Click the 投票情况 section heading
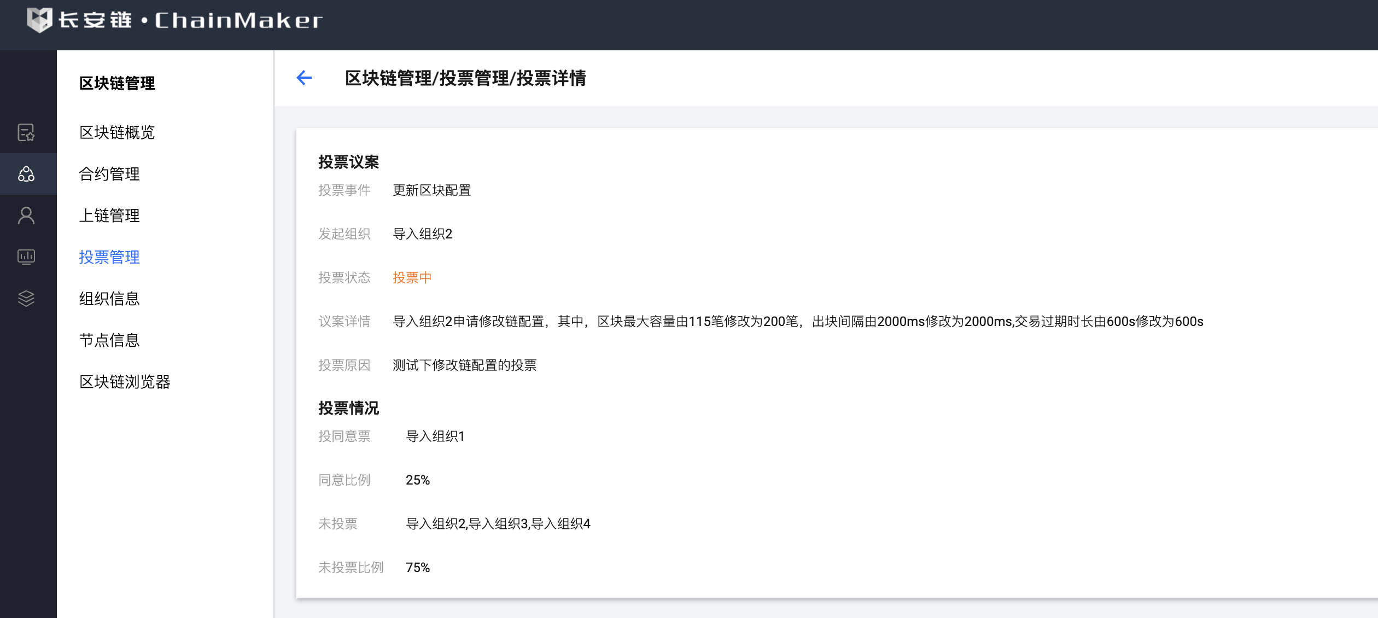This screenshot has height=618, width=1378. tap(348, 408)
